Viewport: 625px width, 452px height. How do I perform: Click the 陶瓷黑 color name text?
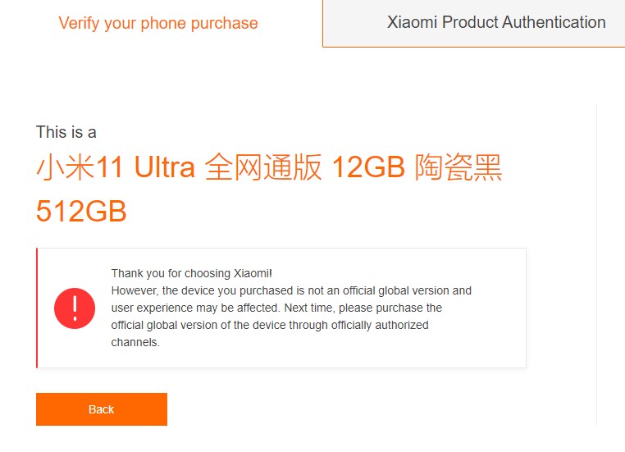pos(458,167)
